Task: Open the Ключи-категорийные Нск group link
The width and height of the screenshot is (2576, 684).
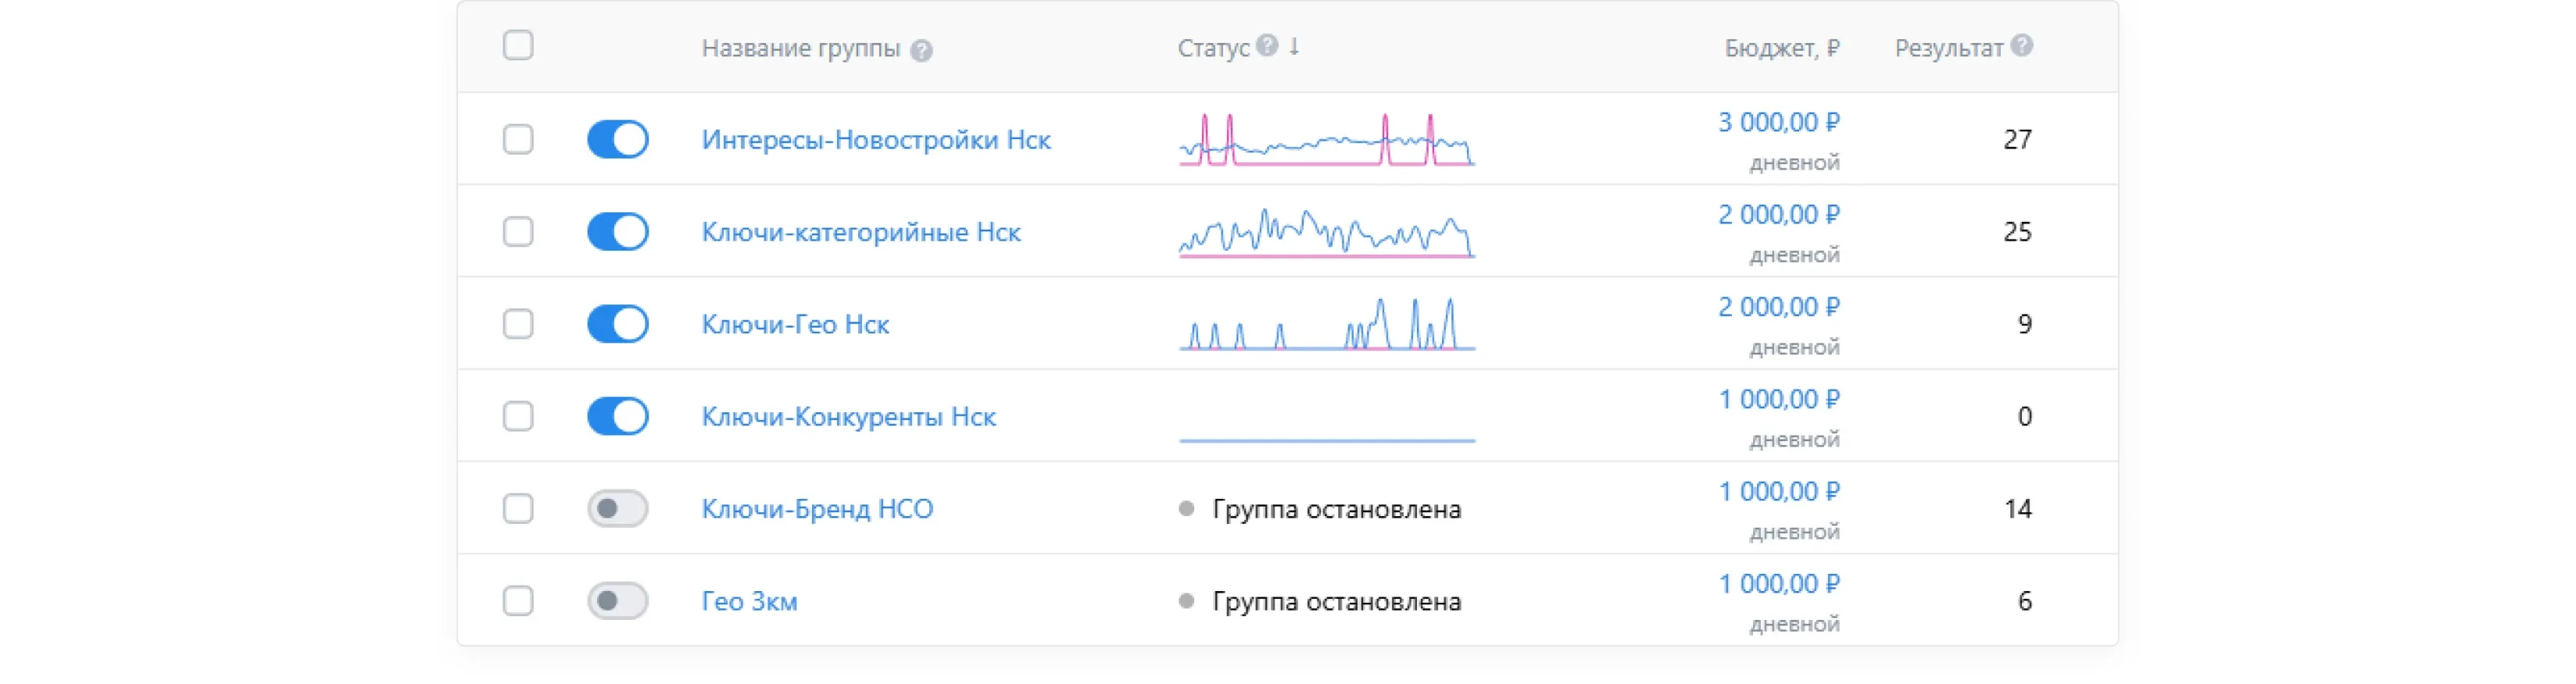Action: [x=860, y=233]
